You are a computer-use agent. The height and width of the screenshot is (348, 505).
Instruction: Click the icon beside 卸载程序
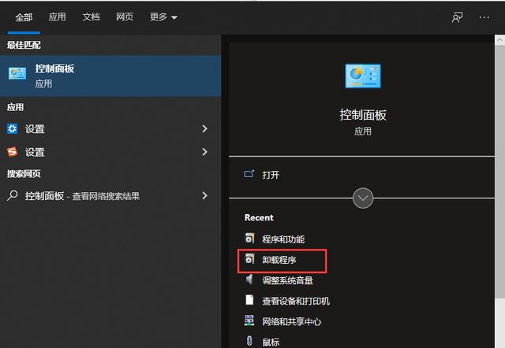click(x=250, y=259)
